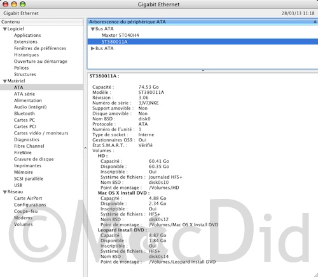The height and width of the screenshot is (277, 318).
Task: Select Polices in the sidebar
Action: (21, 68)
